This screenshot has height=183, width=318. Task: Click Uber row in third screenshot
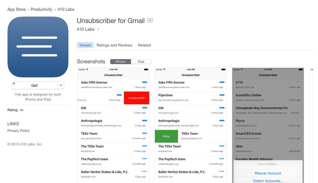tap(268, 149)
